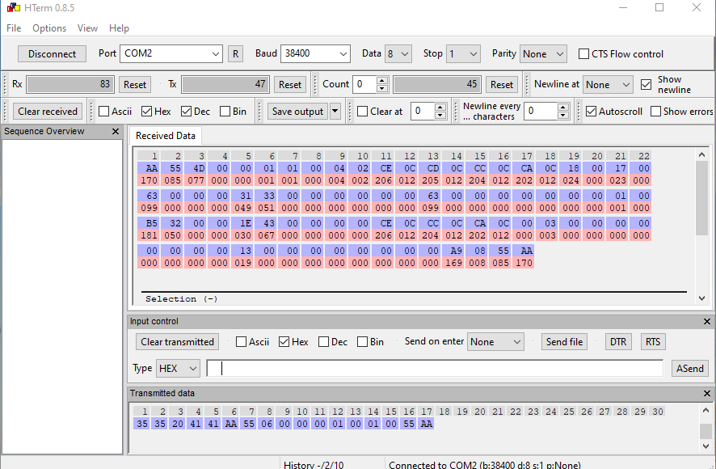Enable Bin display for received data
The image size is (716, 469).
225,112
